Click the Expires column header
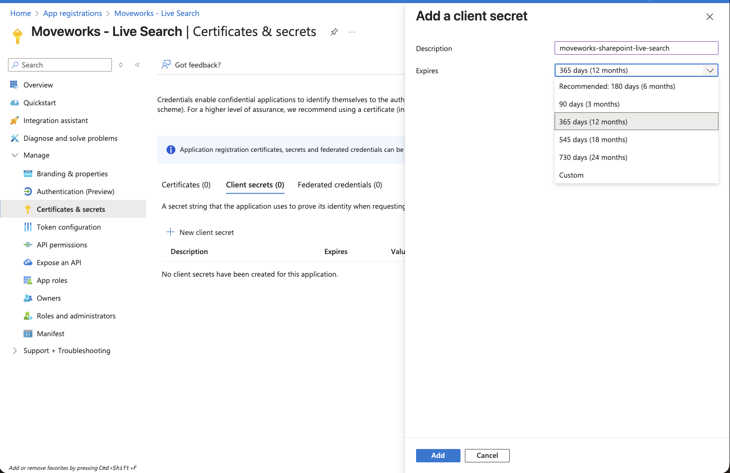 tap(336, 251)
